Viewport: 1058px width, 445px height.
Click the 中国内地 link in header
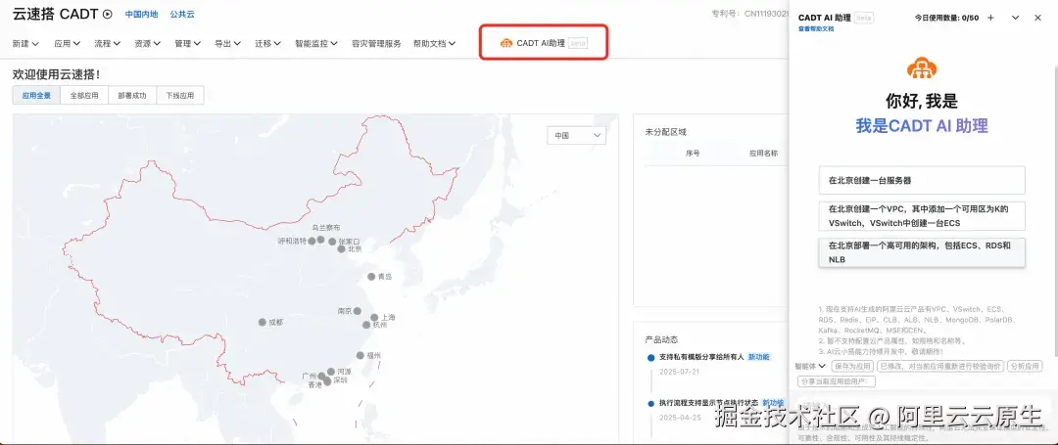pos(142,14)
